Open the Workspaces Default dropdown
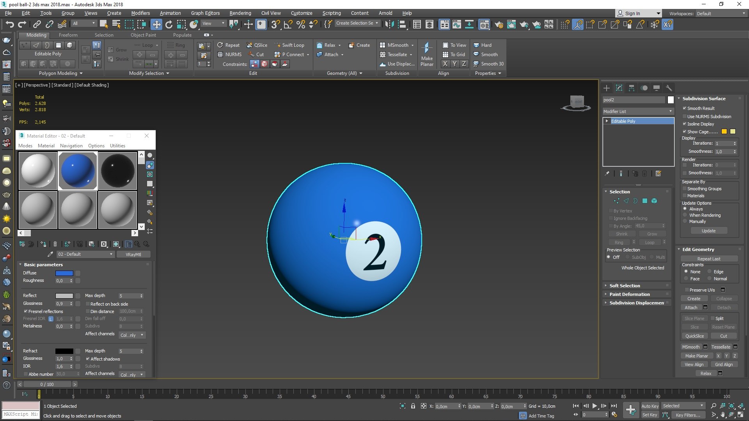Viewport: 749px width, 421px height. coord(721,13)
